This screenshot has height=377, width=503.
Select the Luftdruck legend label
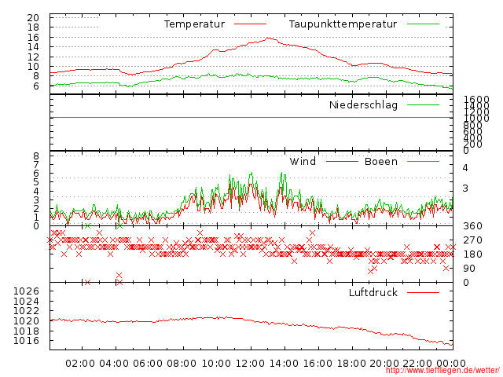tap(373, 292)
